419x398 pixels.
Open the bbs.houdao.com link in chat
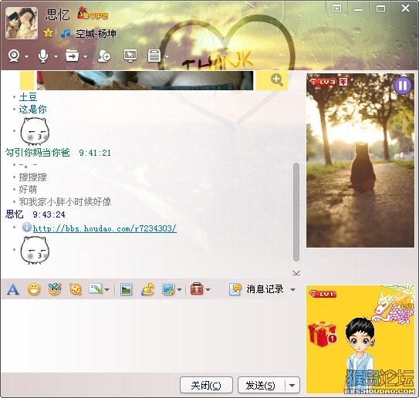(x=104, y=228)
